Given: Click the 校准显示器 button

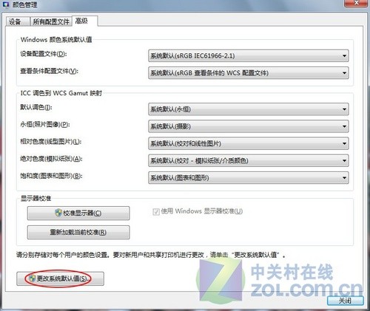Looking at the screenshot, I should tap(78, 213).
